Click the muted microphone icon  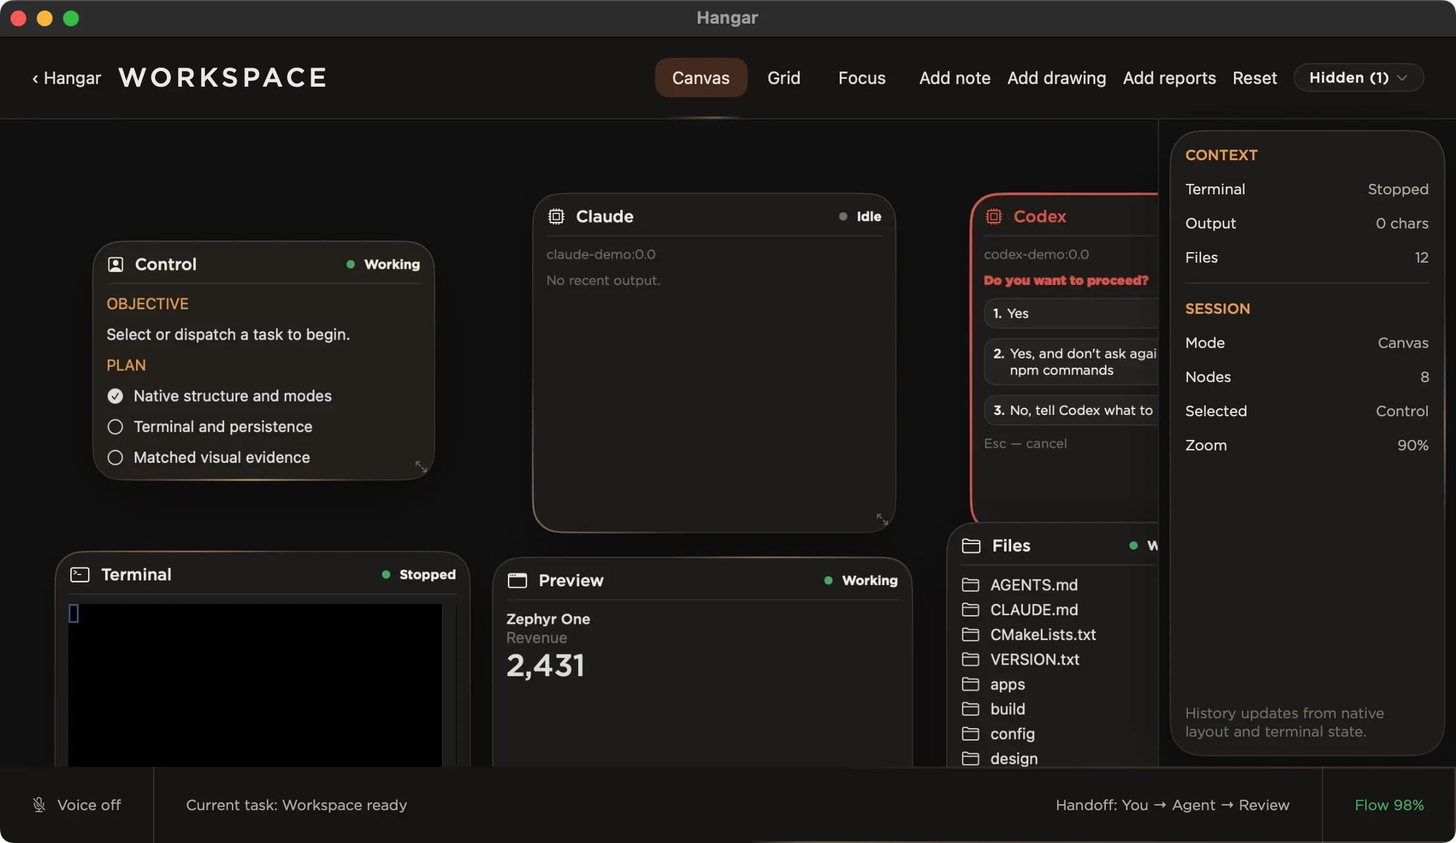39,805
